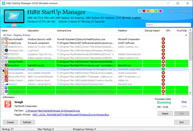This screenshot has width=193, height=131.
Task: Open the HKEY_LOCAL_MACHINE registry entry link
Action: 71,115
